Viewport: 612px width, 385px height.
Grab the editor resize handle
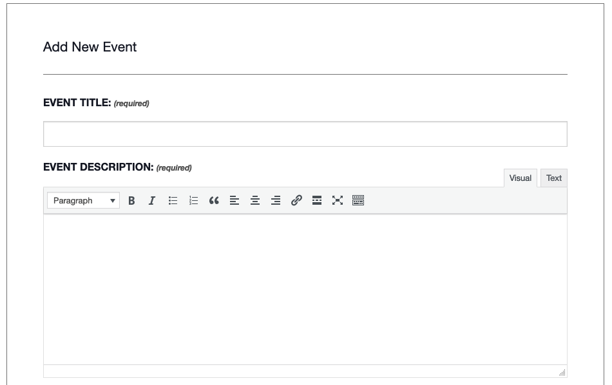562,373
